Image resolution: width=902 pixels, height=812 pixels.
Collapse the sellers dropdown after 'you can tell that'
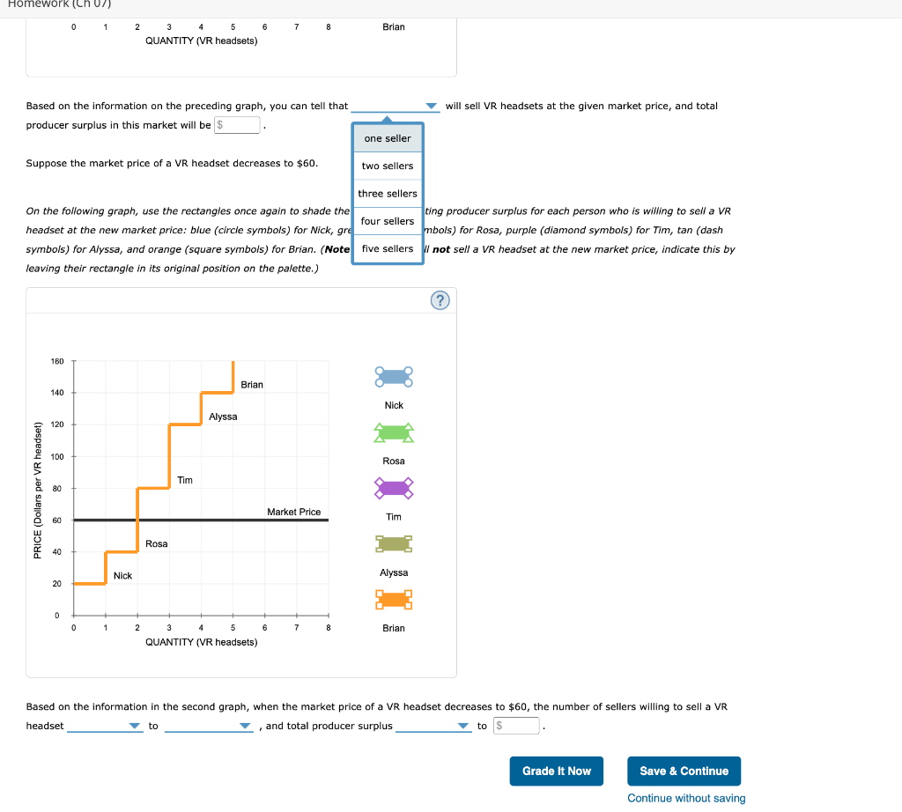tap(396, 106)
